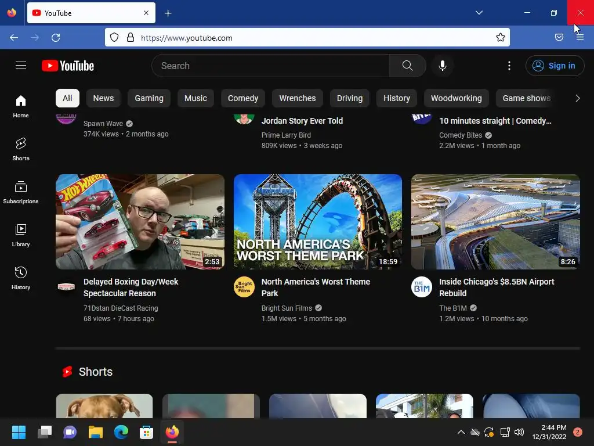Filter by the History chip

(x=397, y=98)
